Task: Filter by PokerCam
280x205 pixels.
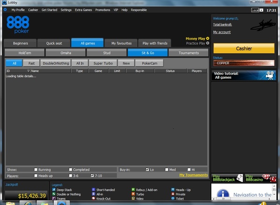Action: click(149, 63)
